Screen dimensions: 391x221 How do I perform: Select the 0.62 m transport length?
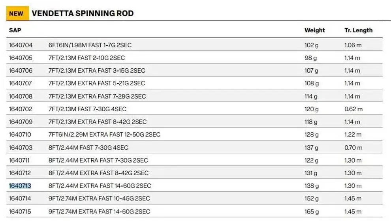pos(353,109)
